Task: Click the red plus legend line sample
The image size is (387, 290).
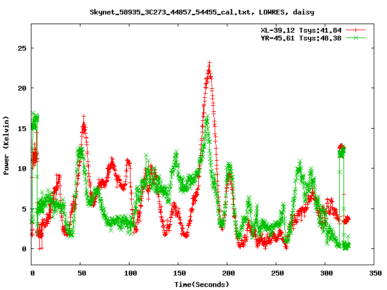Action: [356, 30]
